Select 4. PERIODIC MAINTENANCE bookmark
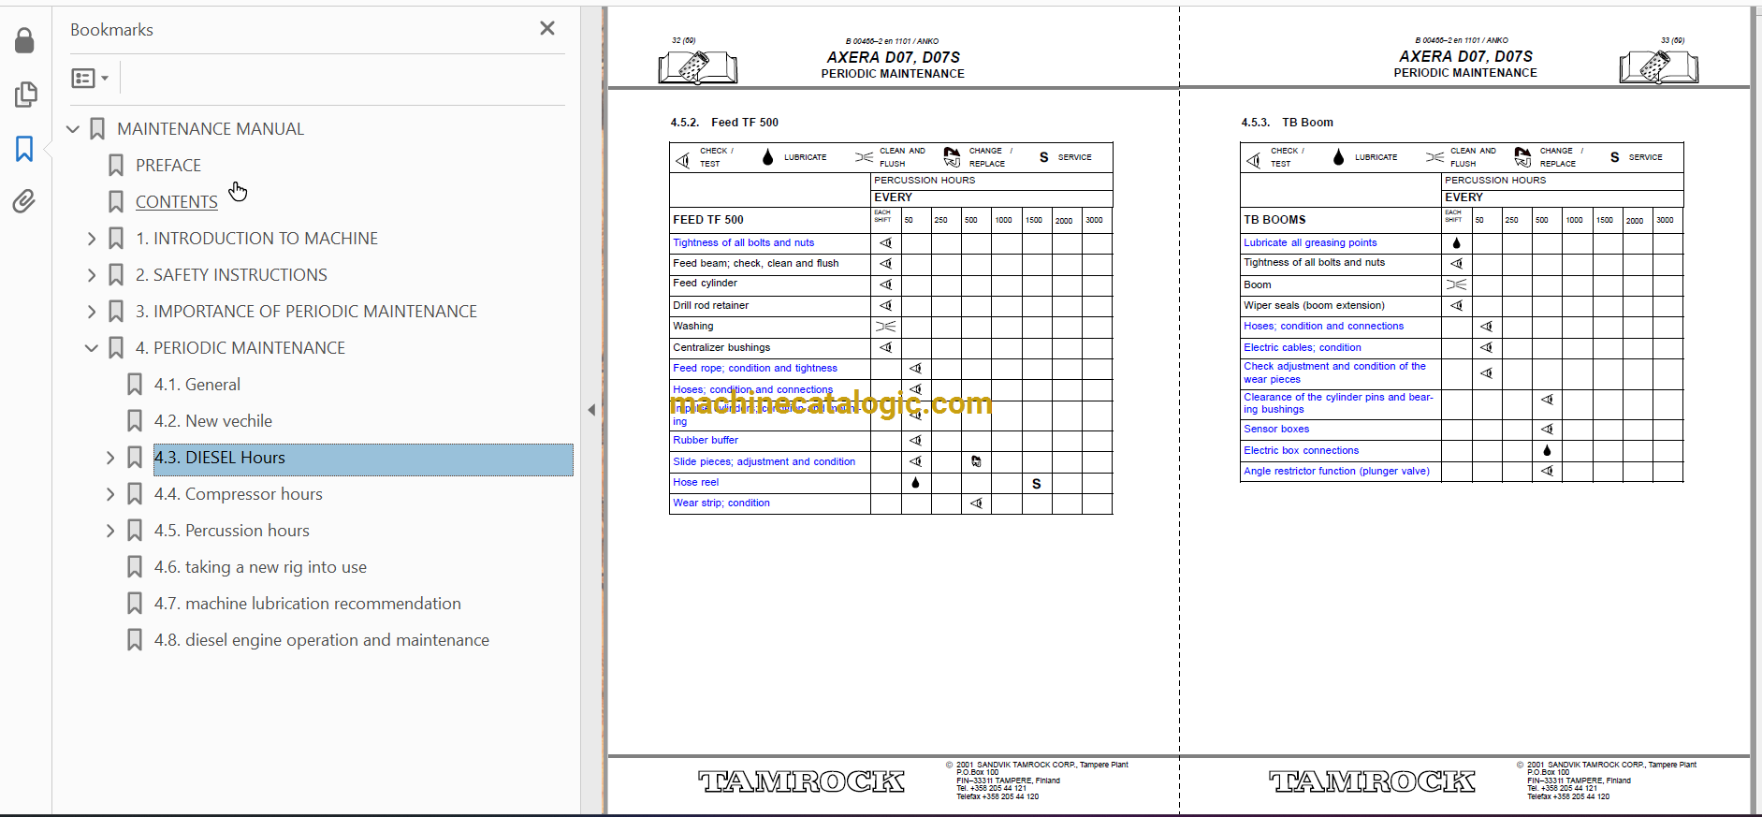1762x817 pixels. point(240,348)
